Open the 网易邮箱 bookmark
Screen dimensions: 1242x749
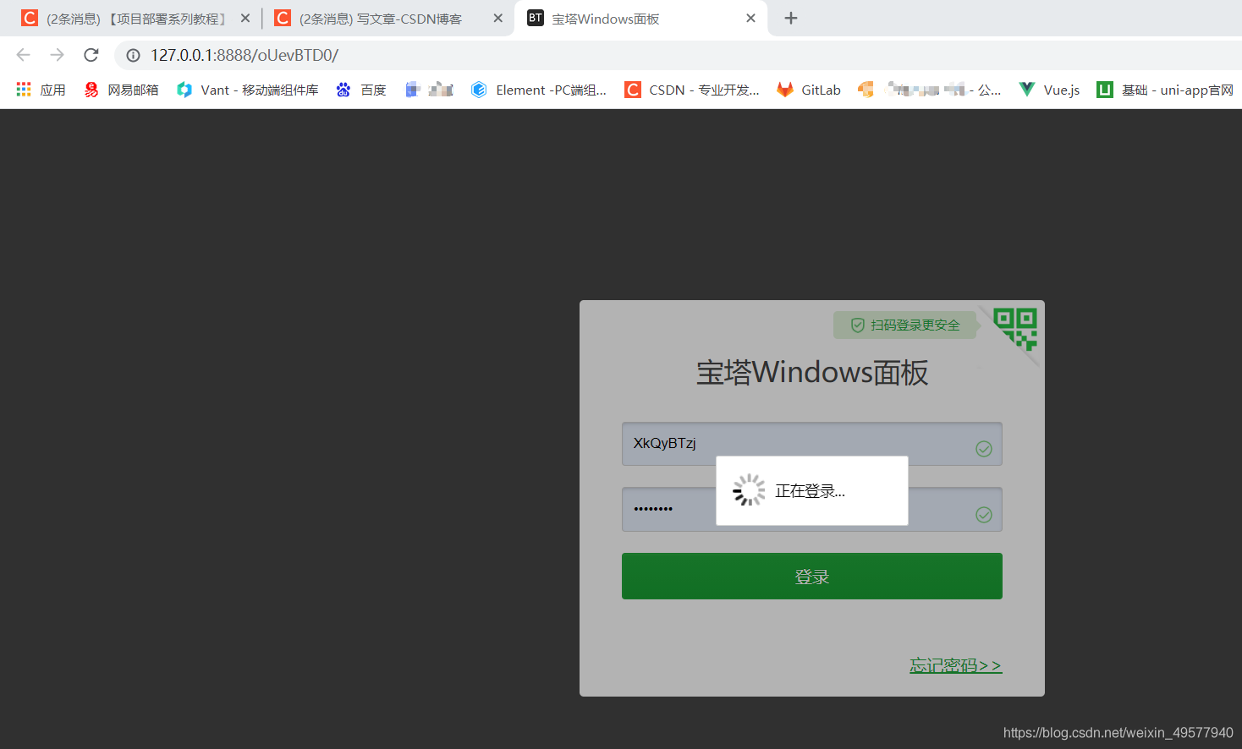click(121, 90)
